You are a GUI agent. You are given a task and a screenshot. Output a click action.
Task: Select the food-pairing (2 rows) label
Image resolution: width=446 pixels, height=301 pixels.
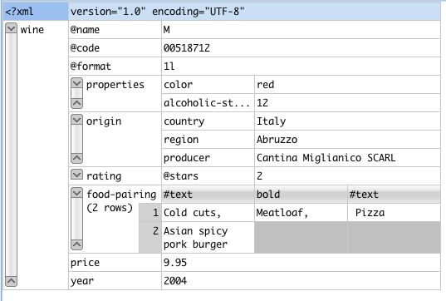121,200
